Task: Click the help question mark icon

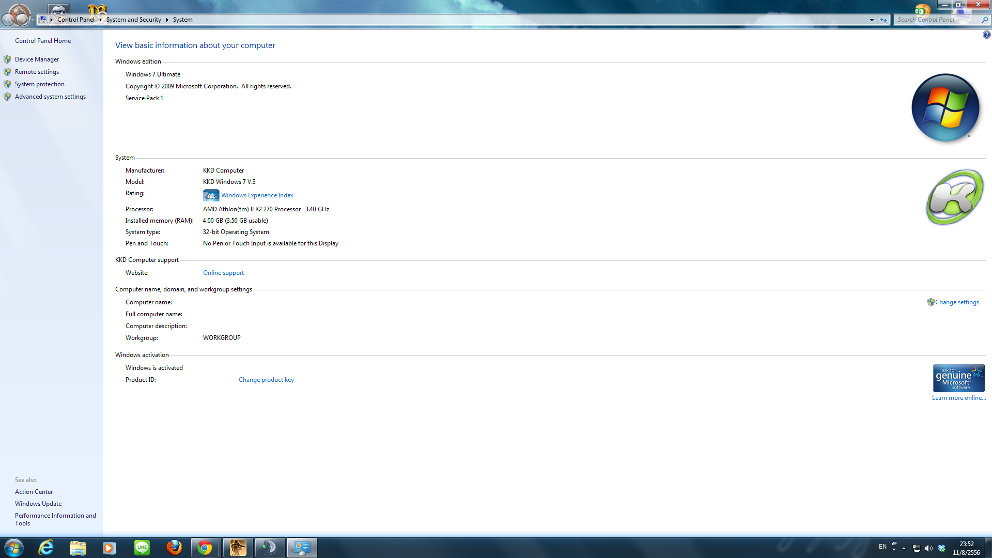Action: coord(986,35)
